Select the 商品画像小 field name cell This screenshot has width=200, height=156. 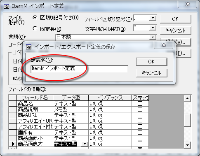point(35,138)
